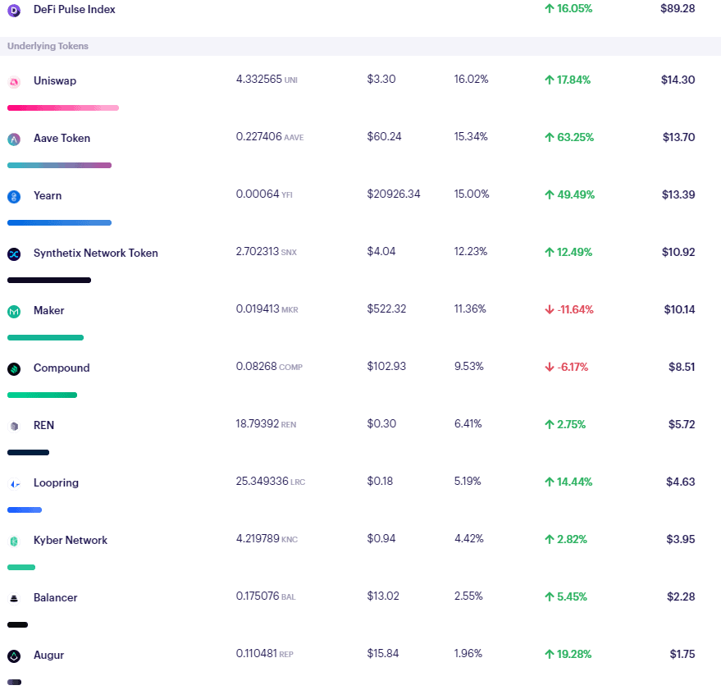
Task: Click the Synthetix value $10.92
Action: [678, 252]
